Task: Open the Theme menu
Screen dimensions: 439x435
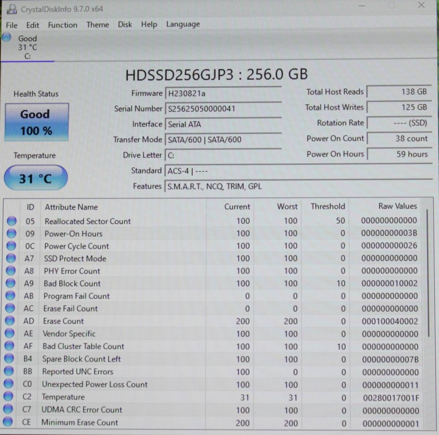Action: pos(98,25)
